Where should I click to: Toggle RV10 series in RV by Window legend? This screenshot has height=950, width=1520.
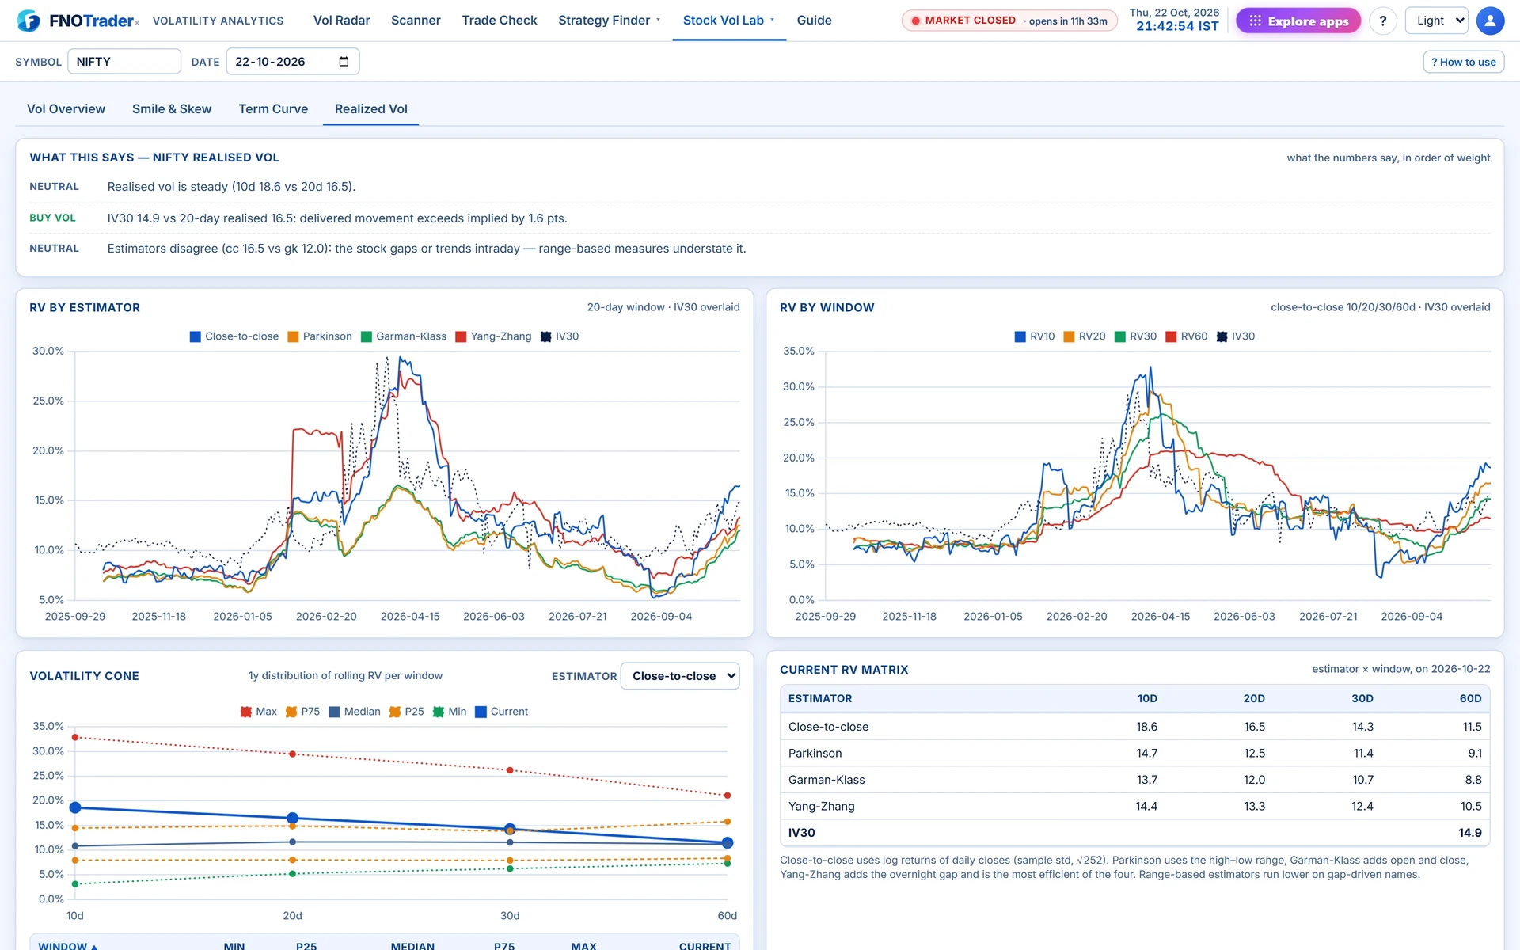[1035, 336]
